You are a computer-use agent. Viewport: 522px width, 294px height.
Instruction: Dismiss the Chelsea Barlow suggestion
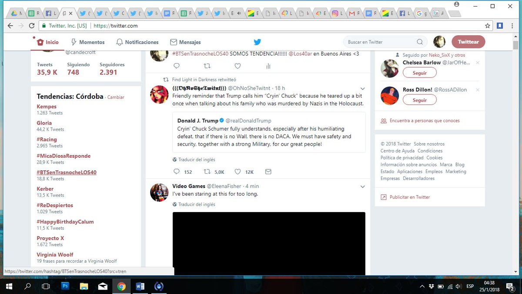coord(478,63)
